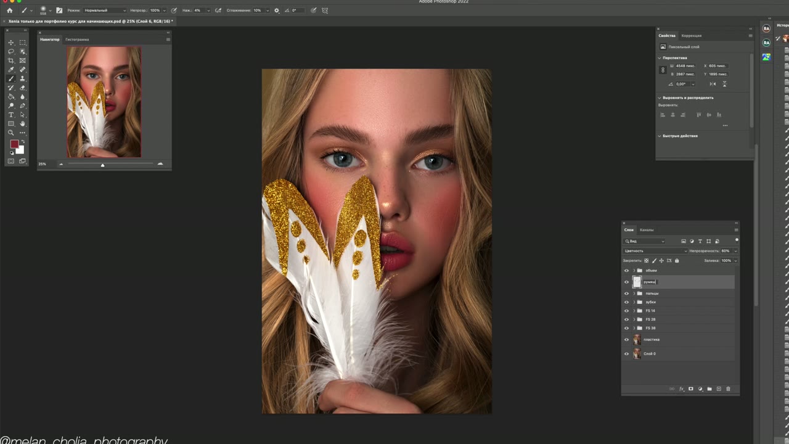The height and width of the screenshot is (444, 789).
Task: Select the Clone Stamp tool
Action: [x=23, y=79]
